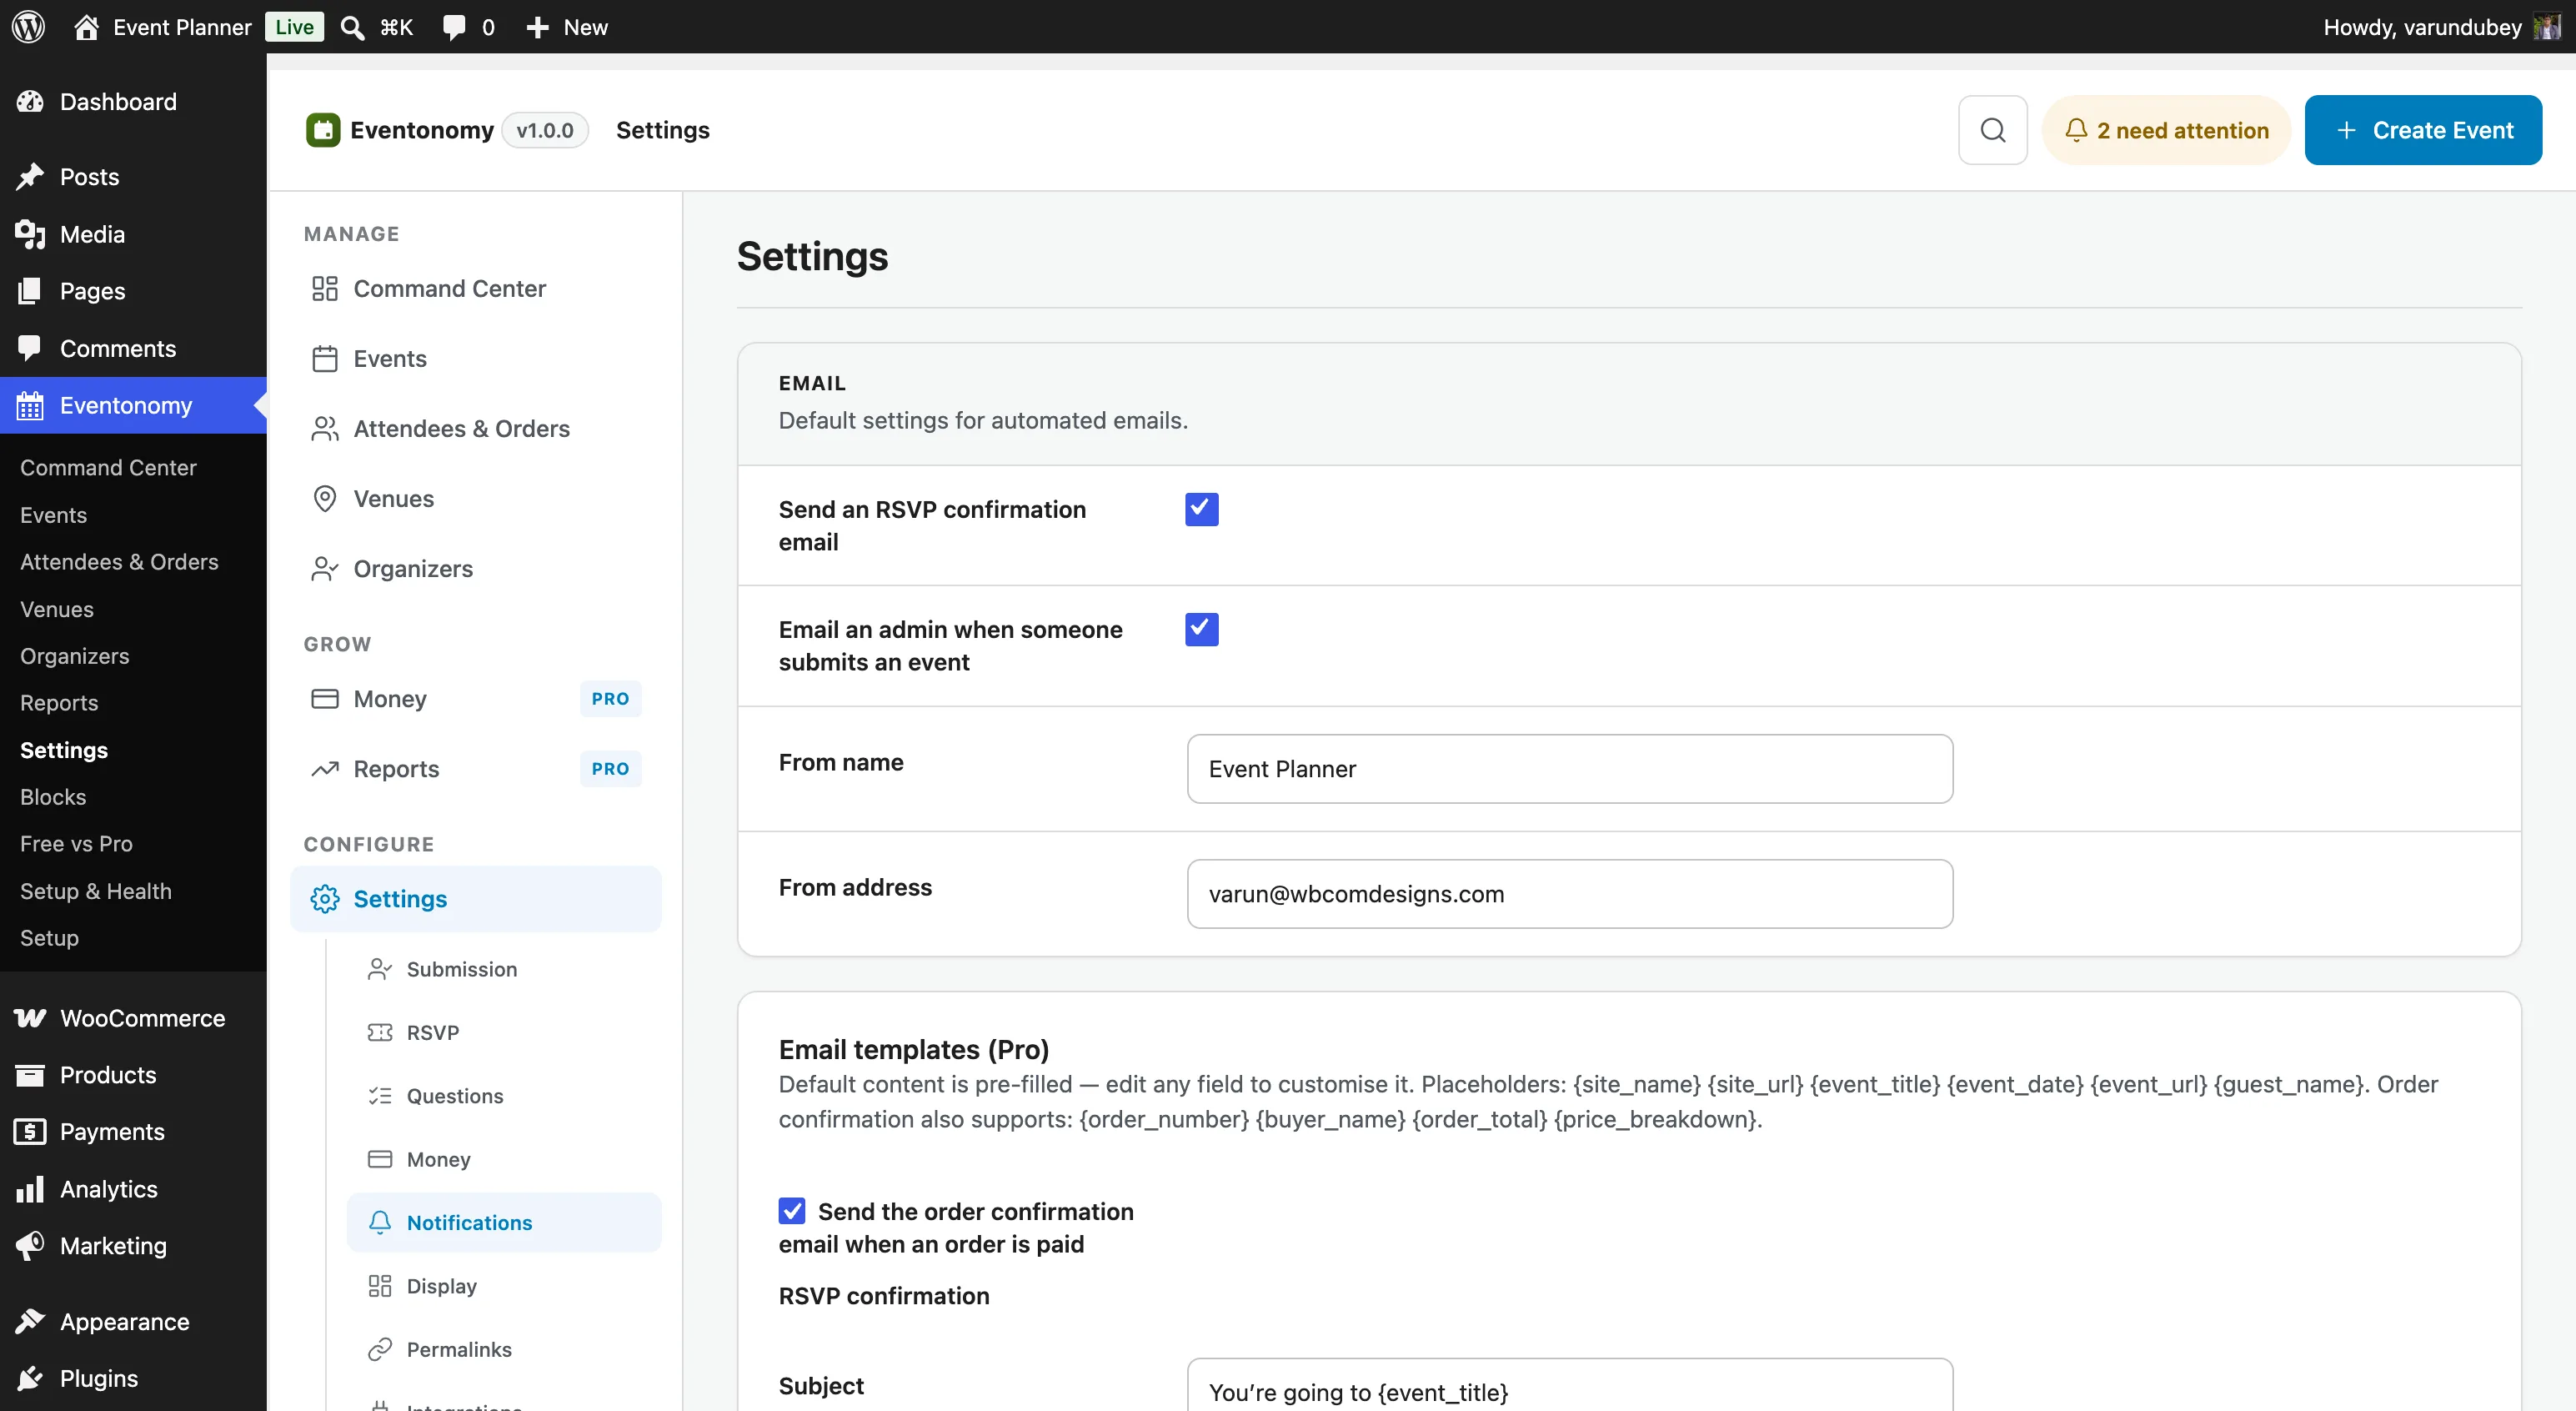Click the PRO badge next to Money
The height and width of the screenshot is (1411, 2576).
click(x=610, y=699)
